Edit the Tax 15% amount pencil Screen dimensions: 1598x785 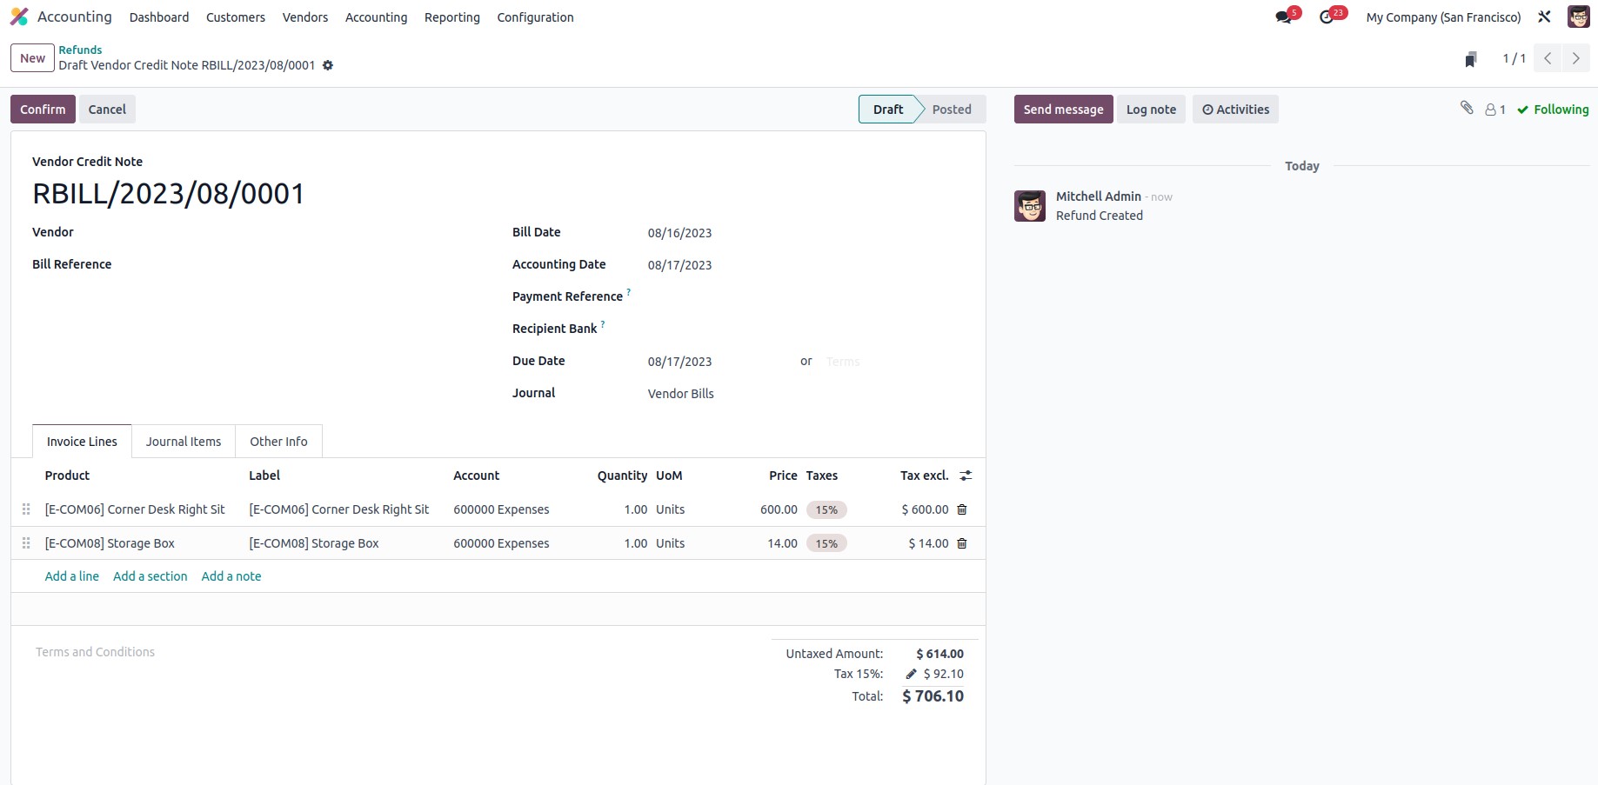911,674
